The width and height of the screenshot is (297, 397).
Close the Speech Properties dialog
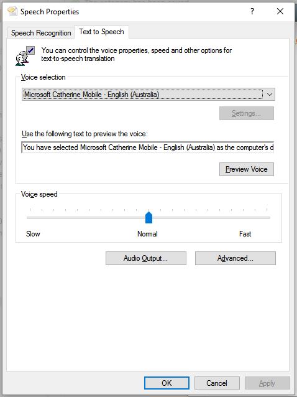(x=280, y=11)
